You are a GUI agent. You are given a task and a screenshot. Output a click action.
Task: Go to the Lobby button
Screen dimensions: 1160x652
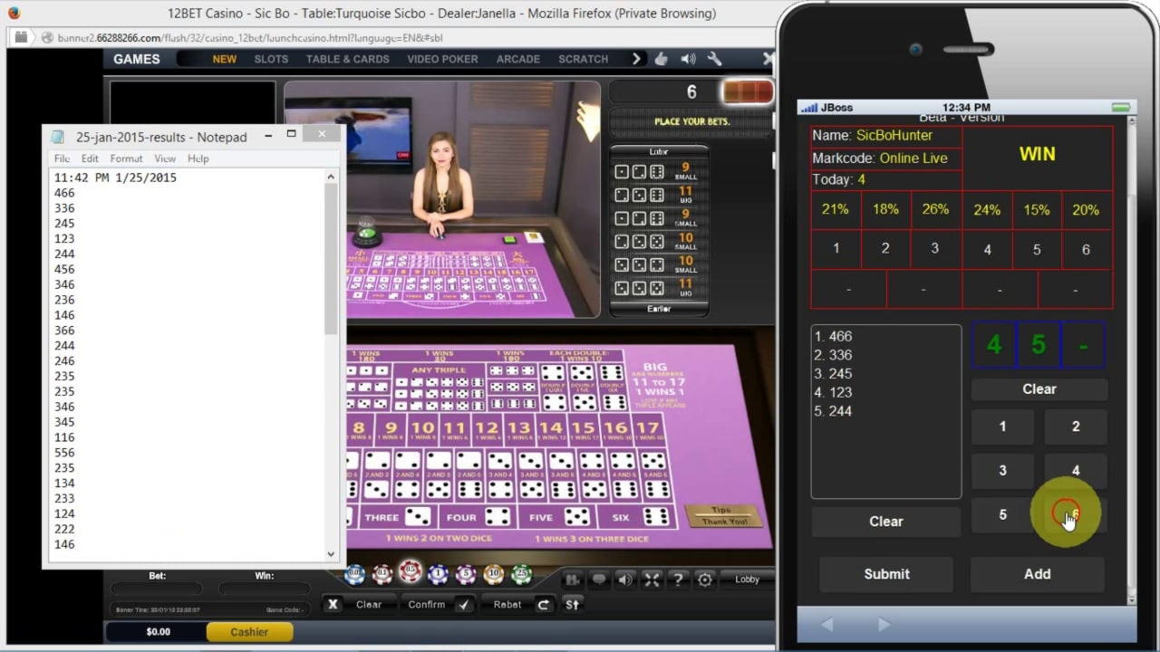pos(748,580)
